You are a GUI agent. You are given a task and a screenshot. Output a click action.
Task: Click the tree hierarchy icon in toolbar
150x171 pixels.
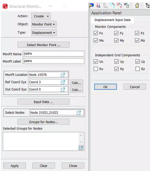148,5
